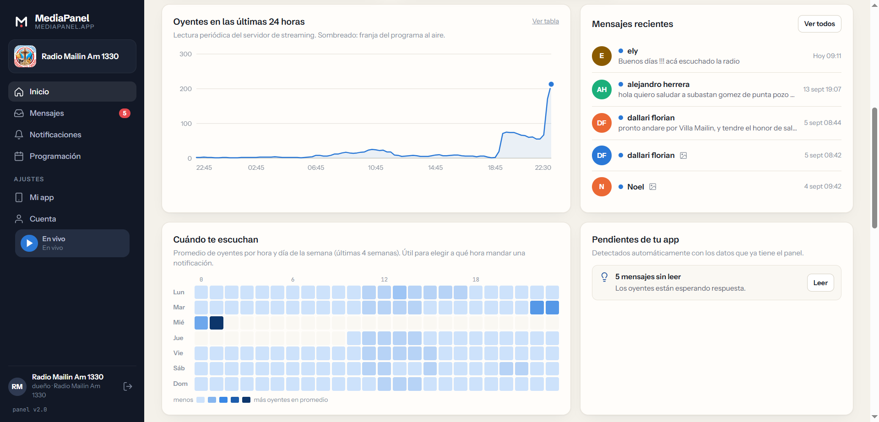Click the image attachment icon on Noel's message

pos(653,187)
